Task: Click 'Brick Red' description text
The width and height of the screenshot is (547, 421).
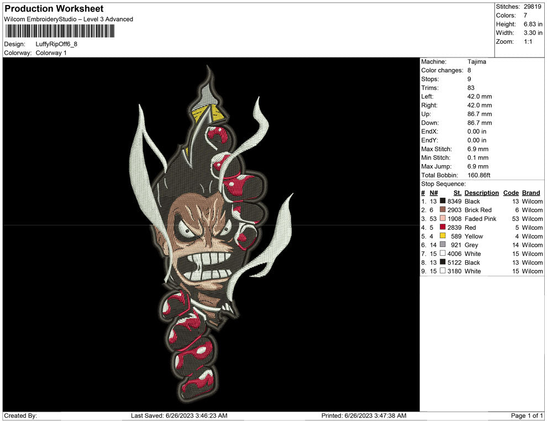Action: [x=478, y=210]
